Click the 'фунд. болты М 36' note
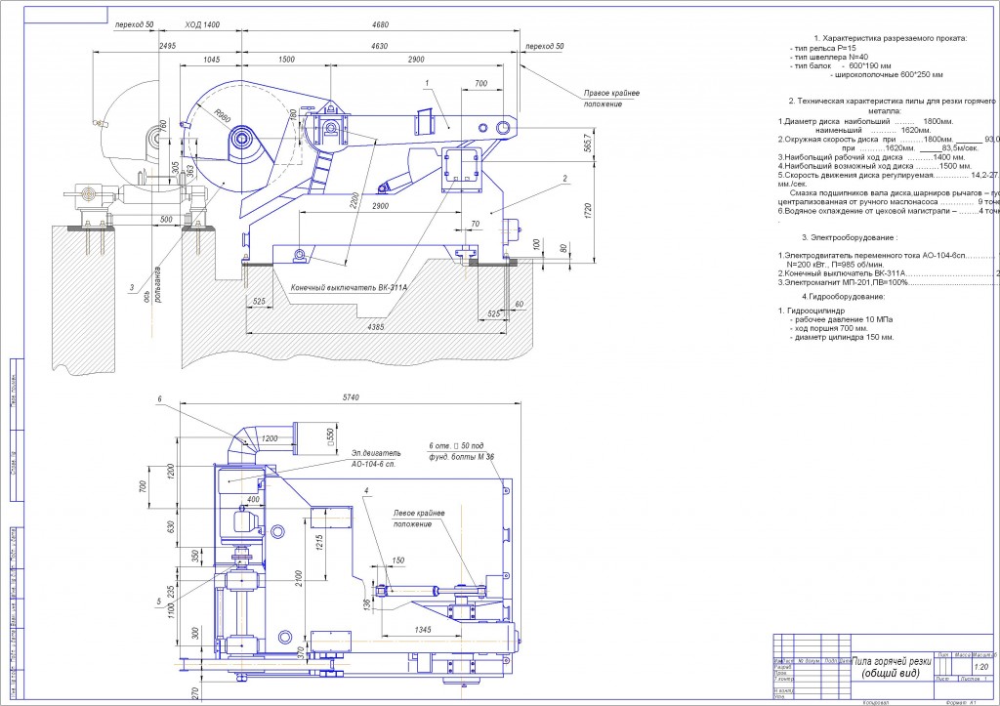The height and width of the screenshot is (706, 1000). pyautogui.click(x=461, y=457)
